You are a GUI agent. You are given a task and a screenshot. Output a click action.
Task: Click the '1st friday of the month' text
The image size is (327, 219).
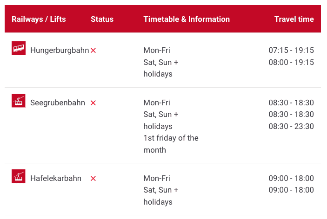(x=171, y=144)
